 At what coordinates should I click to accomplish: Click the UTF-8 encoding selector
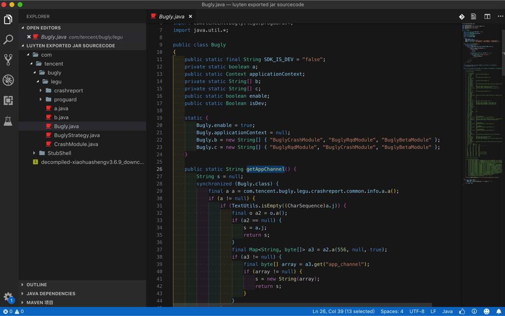pos(417,312)
